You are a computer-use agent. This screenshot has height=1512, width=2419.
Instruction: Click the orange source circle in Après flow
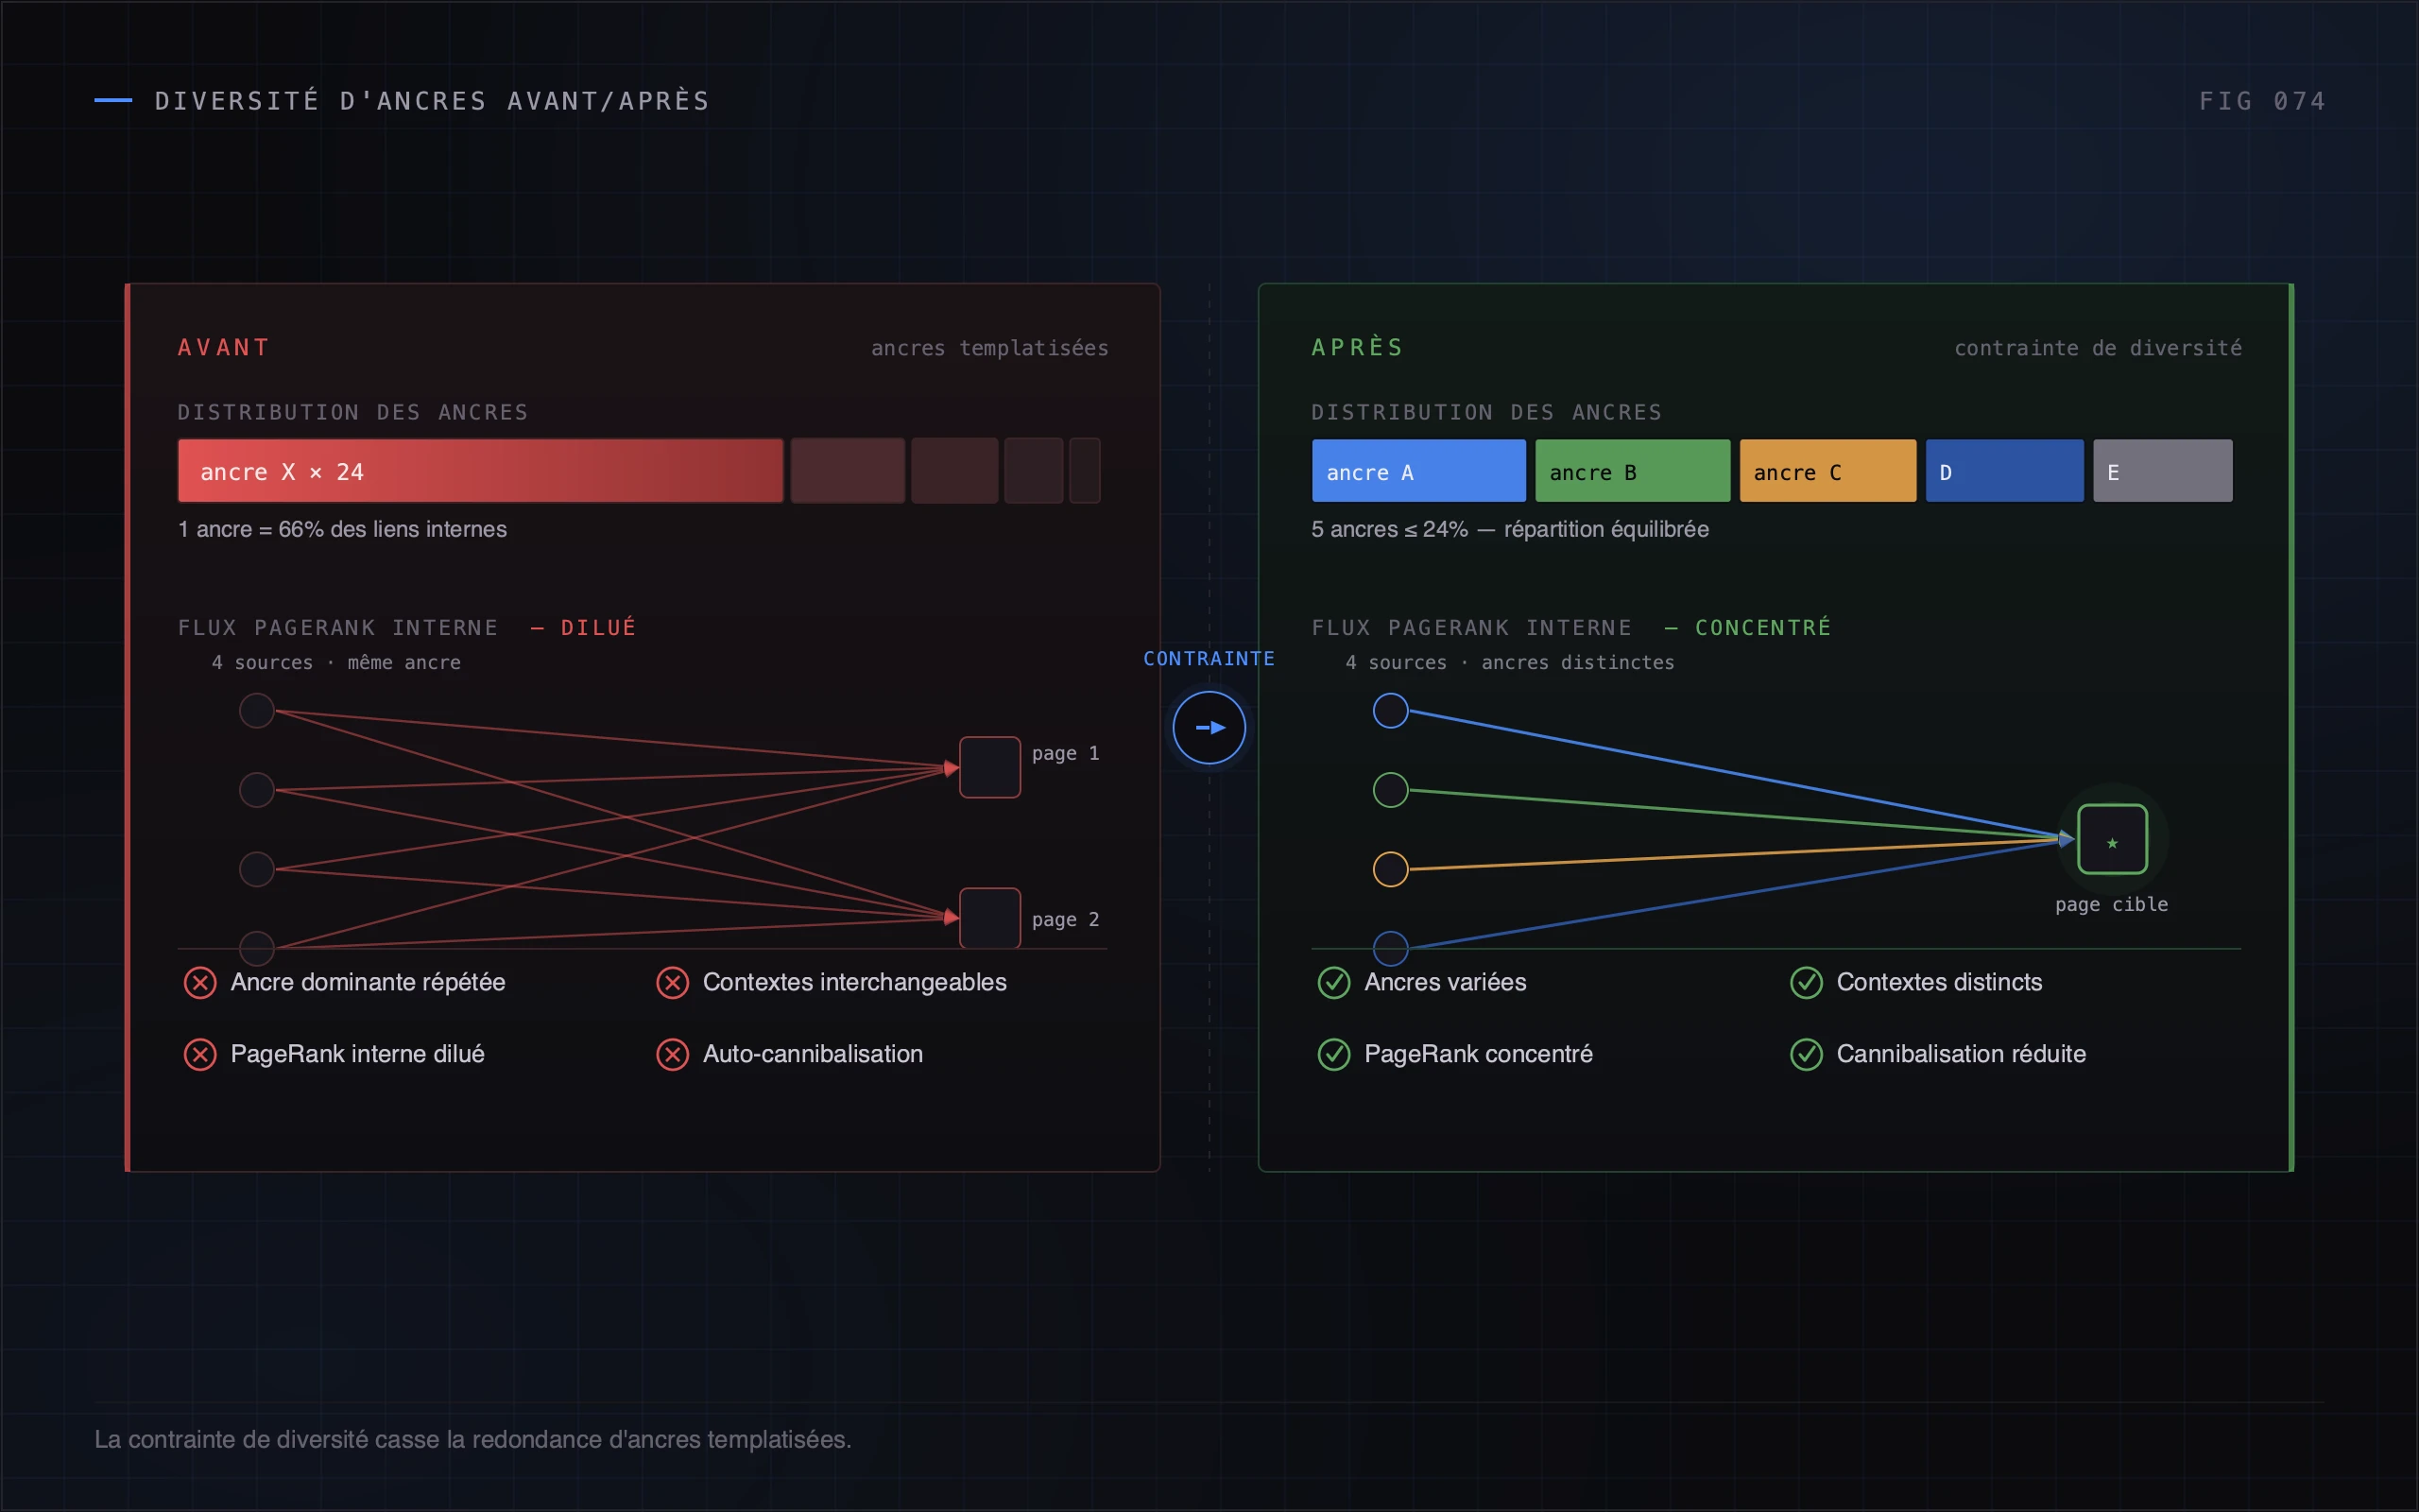(1390, 869)
